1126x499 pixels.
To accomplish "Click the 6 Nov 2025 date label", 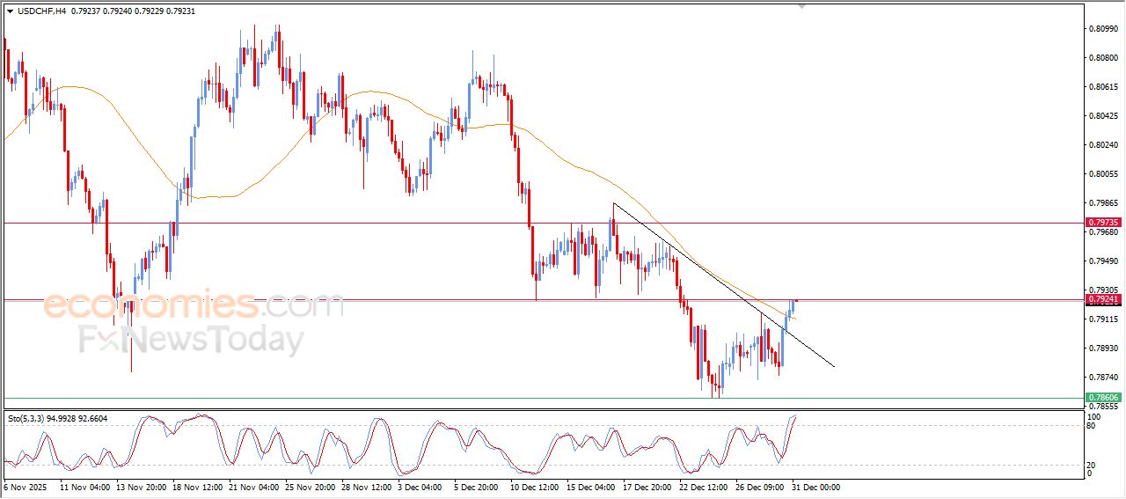I will pos(26,487).
